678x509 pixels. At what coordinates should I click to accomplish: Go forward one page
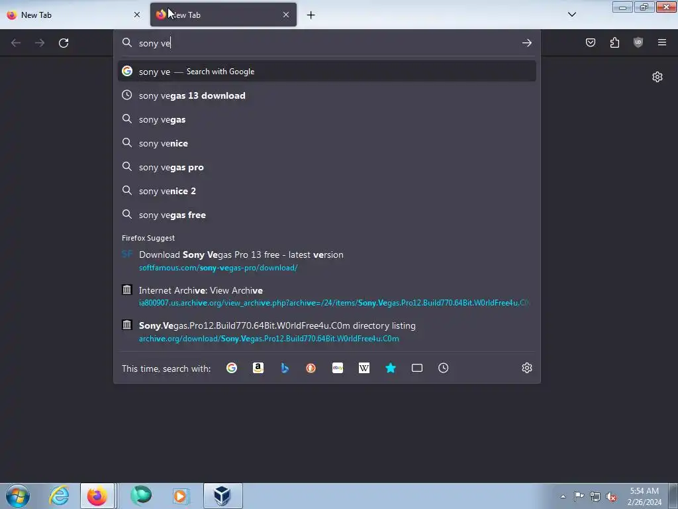click(x=40, y=43)
